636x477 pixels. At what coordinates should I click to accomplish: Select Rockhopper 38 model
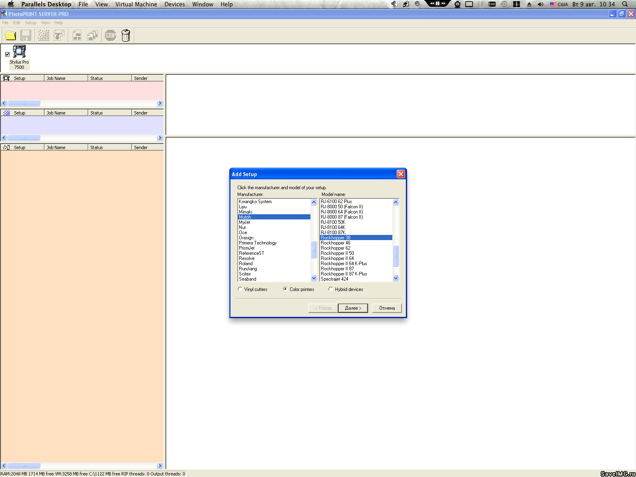pos(356,238)
